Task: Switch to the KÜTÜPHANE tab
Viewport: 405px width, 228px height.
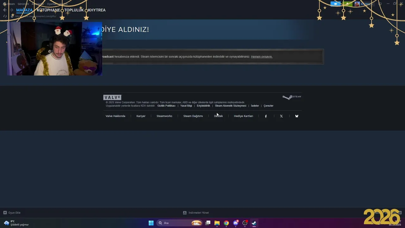Action: (48, 10)
